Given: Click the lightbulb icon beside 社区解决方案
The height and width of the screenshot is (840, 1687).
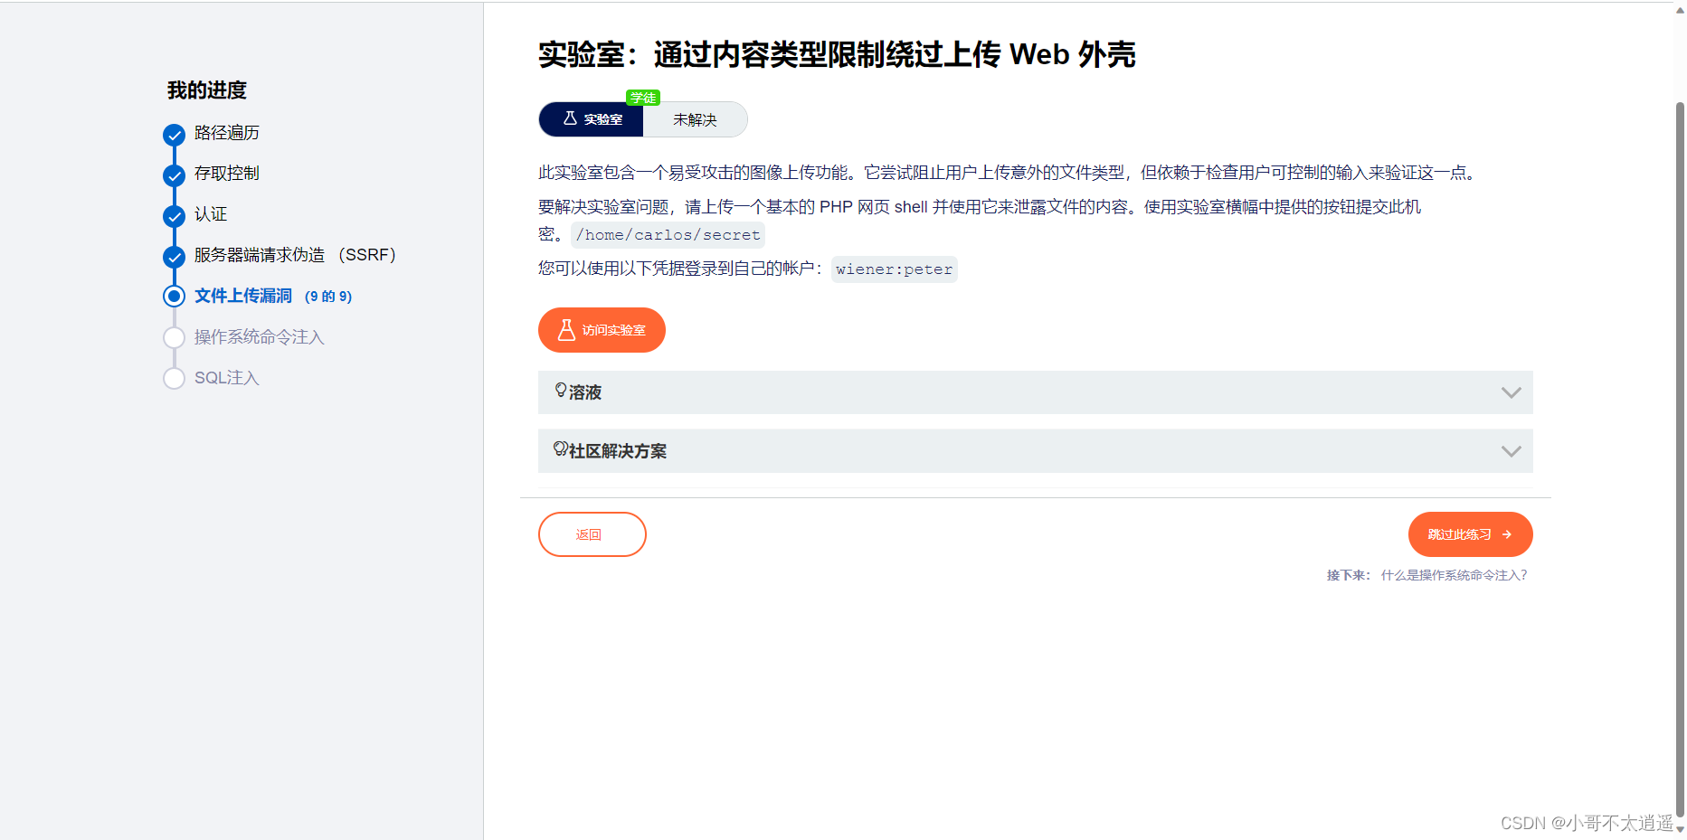Looking at the screenshot, I should click(x=561, y=448).
